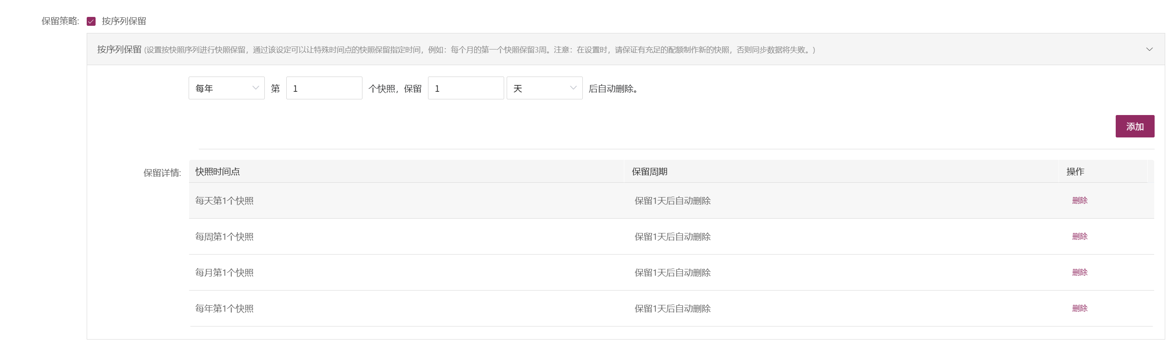Delete the 每月第1个快照 rule
This screenshot has width=1169, height=351.
[x=1080, y=272]
